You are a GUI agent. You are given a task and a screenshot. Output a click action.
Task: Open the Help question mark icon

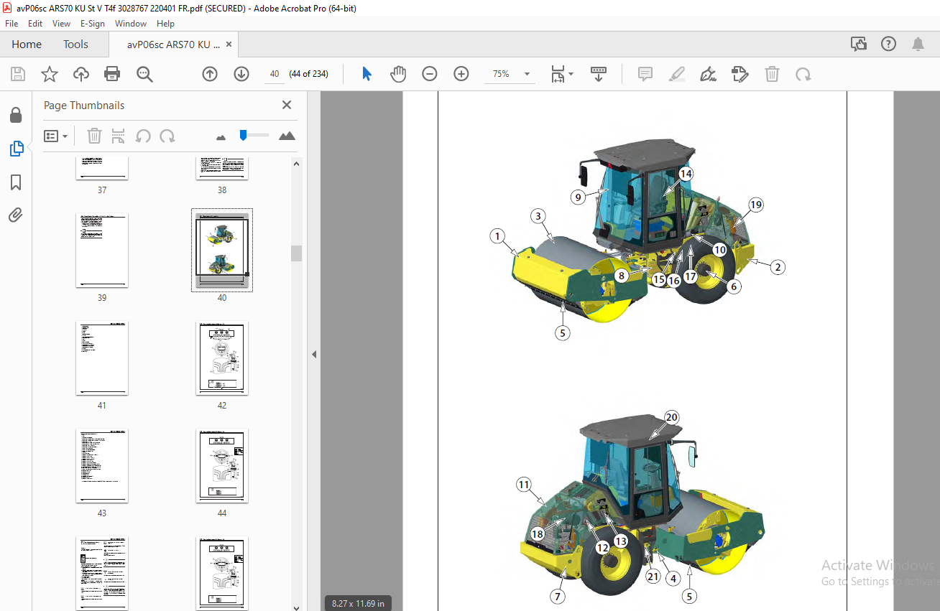click(888, 44)
